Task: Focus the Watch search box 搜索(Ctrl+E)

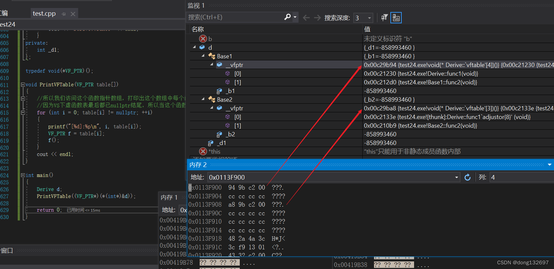Action: (x=235, y=17)
